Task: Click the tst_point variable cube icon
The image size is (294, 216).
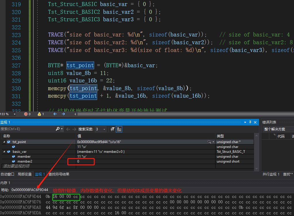Action: pos(9,142)
